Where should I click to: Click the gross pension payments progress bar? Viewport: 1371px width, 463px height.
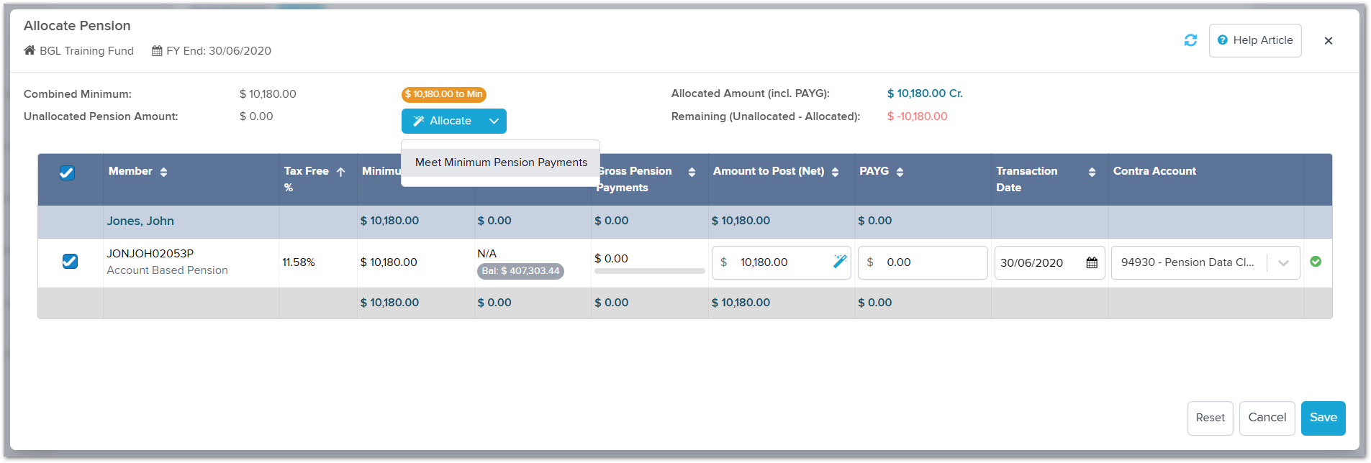pos(649,271)
